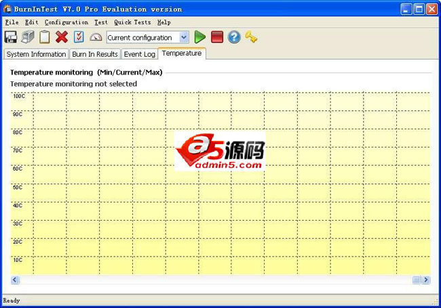
Task: Click BurnInTest title bar app icon
Action: [7, 9]
